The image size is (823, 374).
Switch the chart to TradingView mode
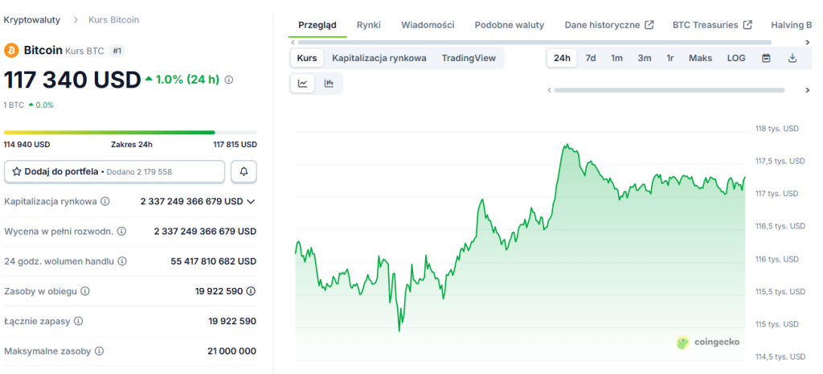(x=469, y=58)
